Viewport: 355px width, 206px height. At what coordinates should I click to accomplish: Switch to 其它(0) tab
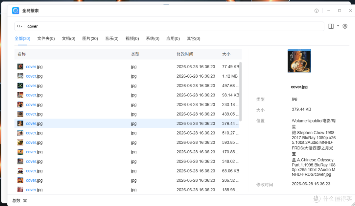click(x=193, y=39)
